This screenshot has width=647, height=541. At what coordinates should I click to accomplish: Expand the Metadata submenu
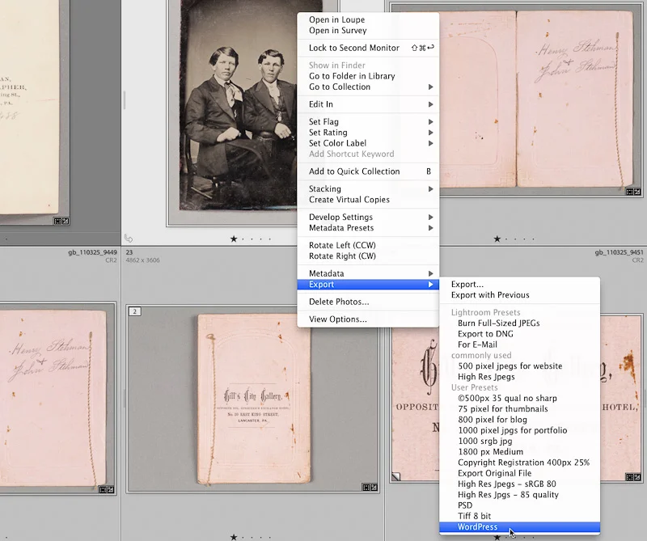click(x=368, y=273)
